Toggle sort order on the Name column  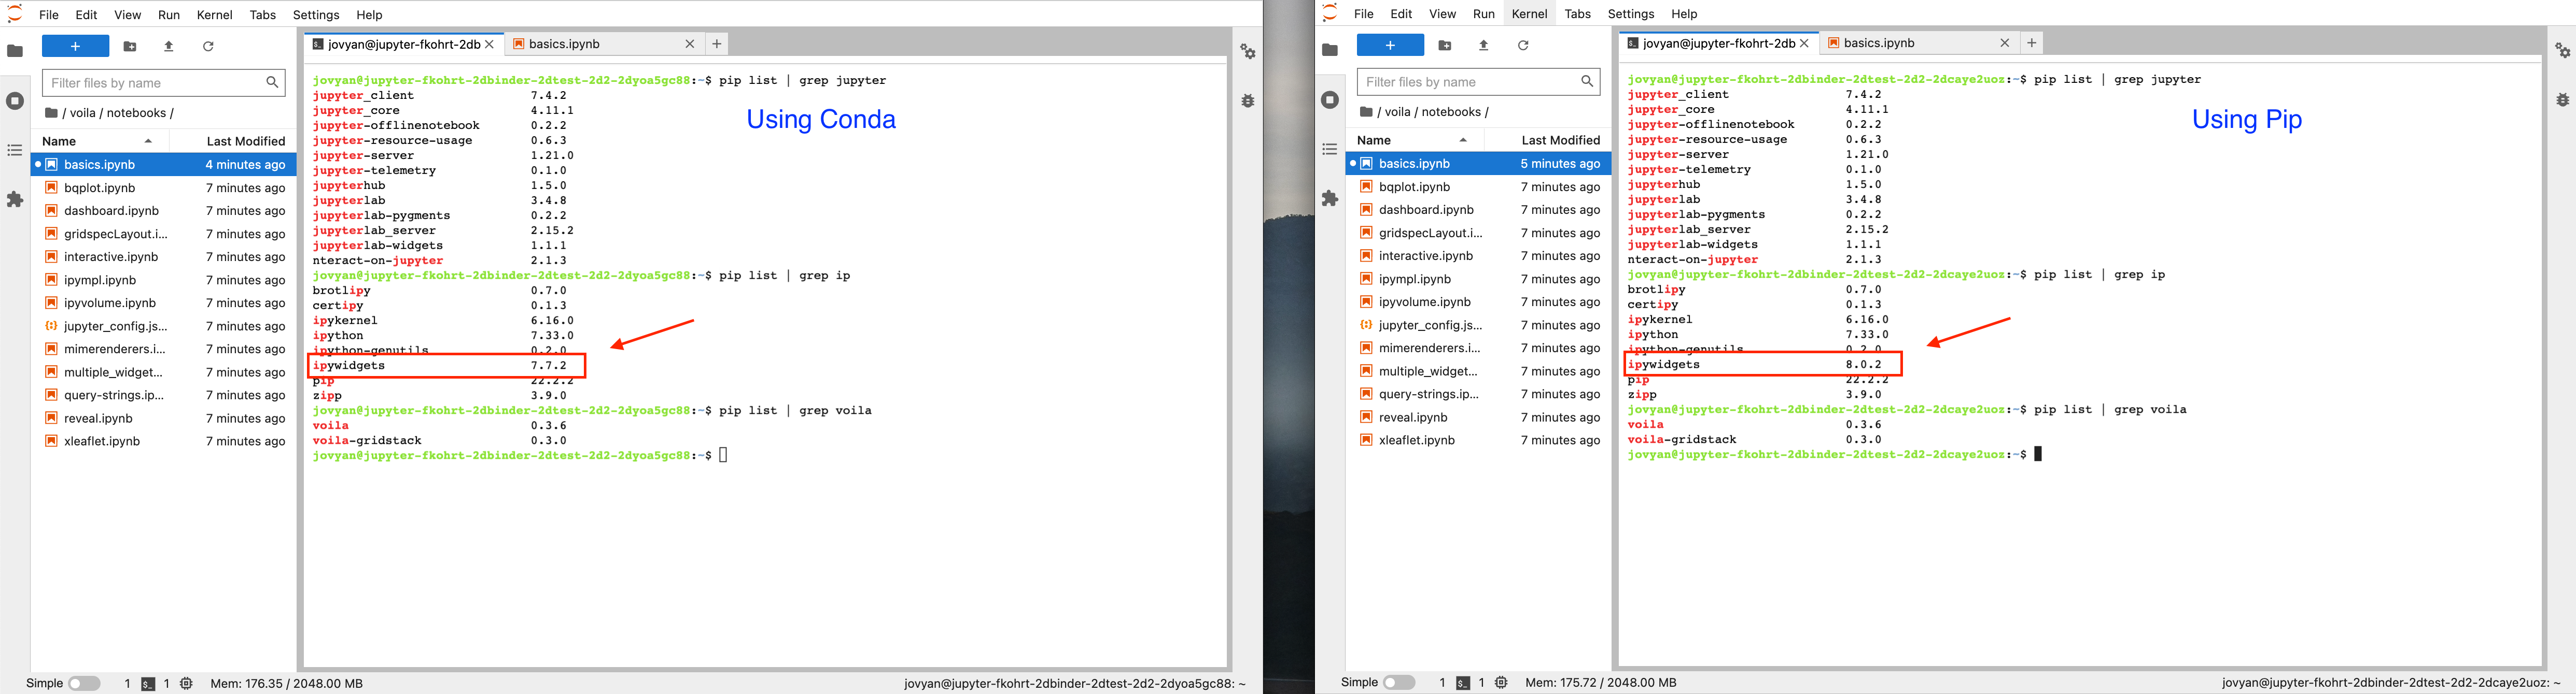click(60, 141)
